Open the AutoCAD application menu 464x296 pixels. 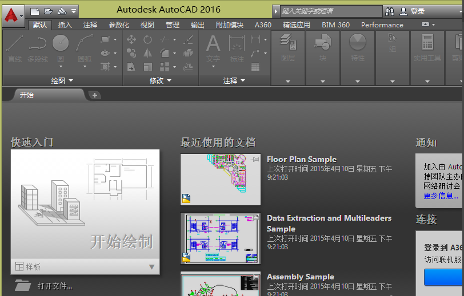13,16
